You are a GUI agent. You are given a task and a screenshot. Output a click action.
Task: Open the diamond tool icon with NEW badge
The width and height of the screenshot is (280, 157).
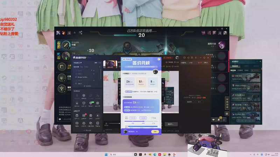click(91, 103)
